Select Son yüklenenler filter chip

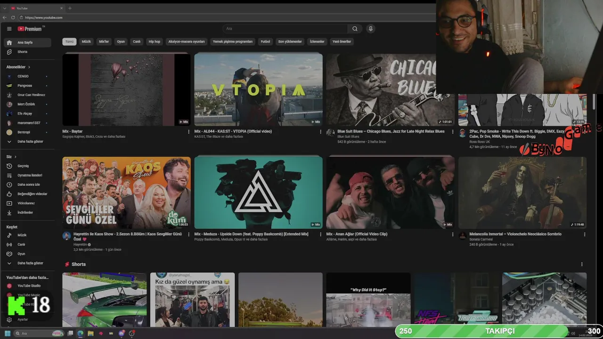coord(290,41)
